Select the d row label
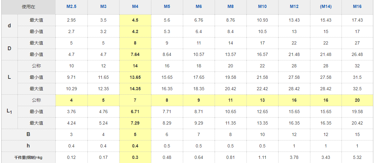The width and height of the screenshot is (380, 163). 9,26
